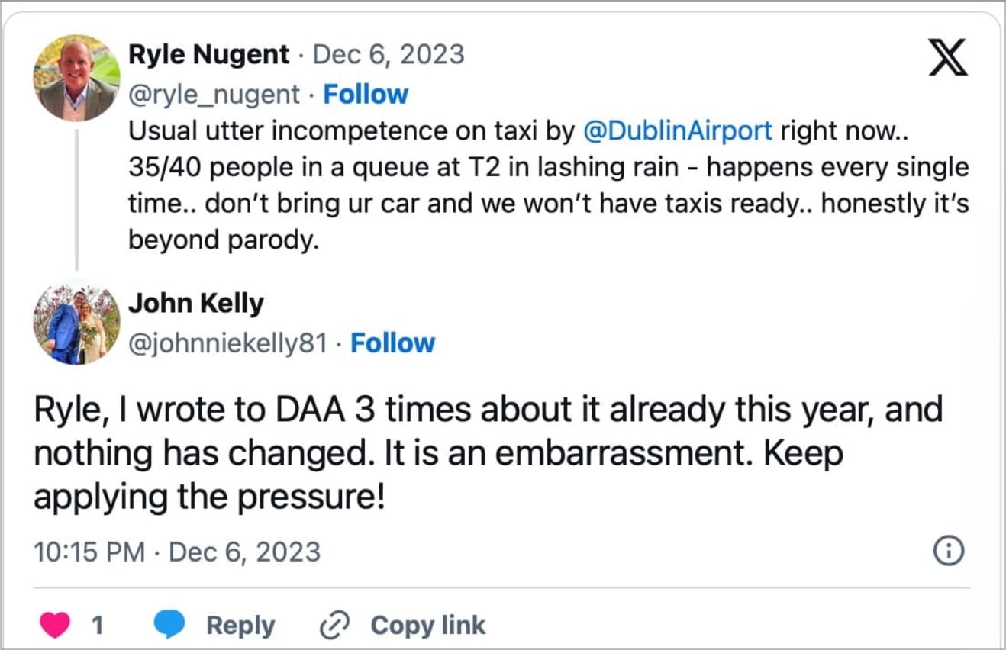Viewport: 1006px width, 650px height.
Task: Click the Copy link text
Action: [x=427, y=626]
